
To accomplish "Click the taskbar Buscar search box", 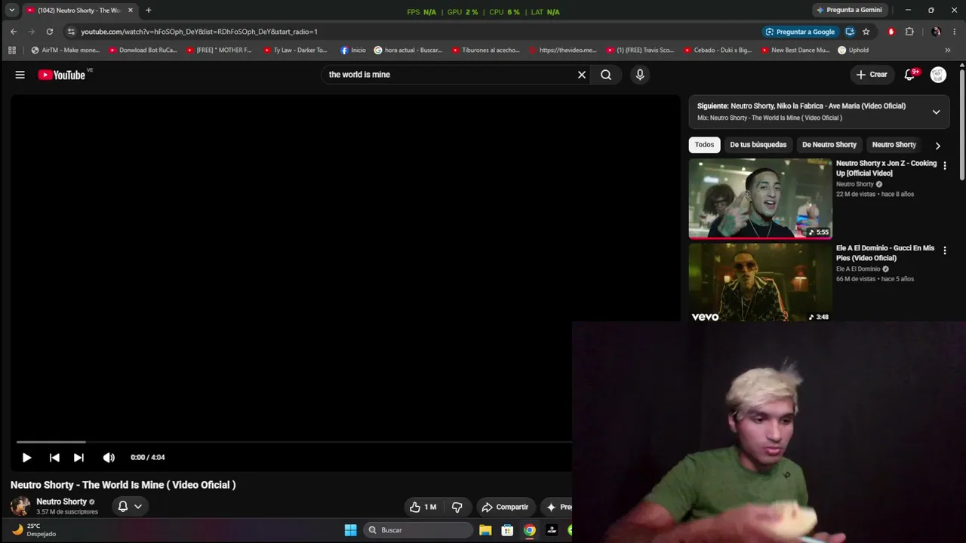I will [418, 530].
